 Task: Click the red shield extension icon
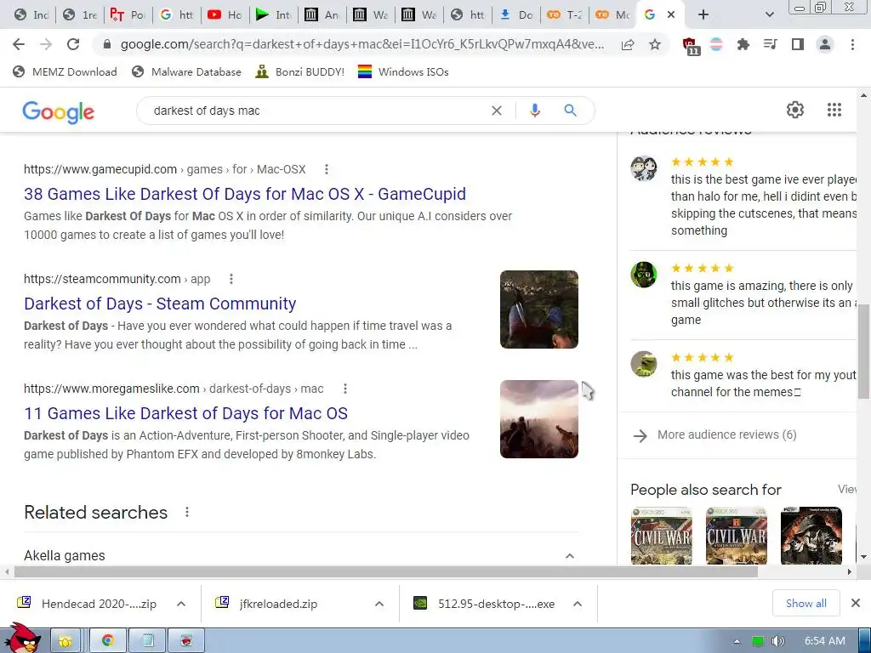[x=690, y=46]
